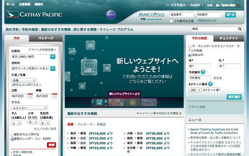Focus the PIN番号 input field

209,15
